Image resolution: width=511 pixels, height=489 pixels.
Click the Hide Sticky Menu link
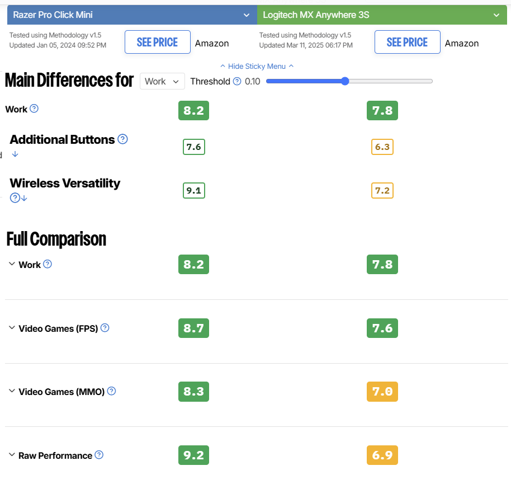[257, 66]
